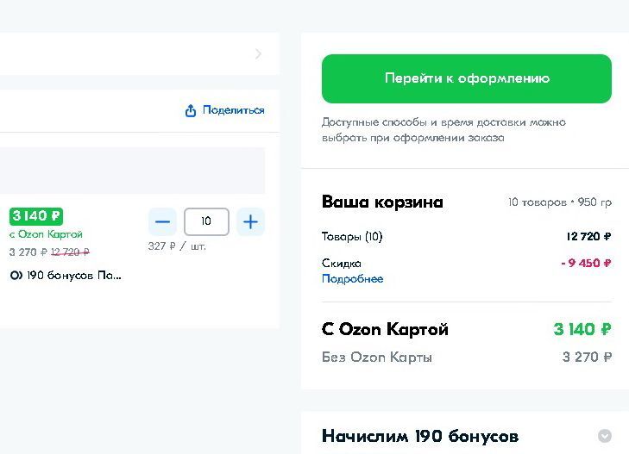
Task: Expand the 'Начислим 190 бонусов' section chevron
Action: point(605,436)
